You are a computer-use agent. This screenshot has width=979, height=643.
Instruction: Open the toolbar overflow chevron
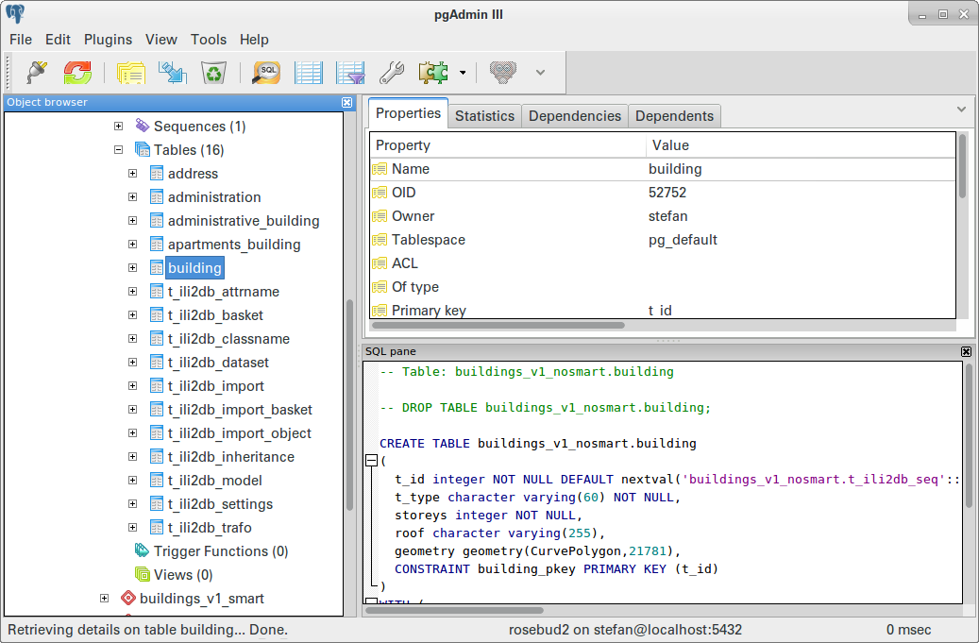point(541,73)
